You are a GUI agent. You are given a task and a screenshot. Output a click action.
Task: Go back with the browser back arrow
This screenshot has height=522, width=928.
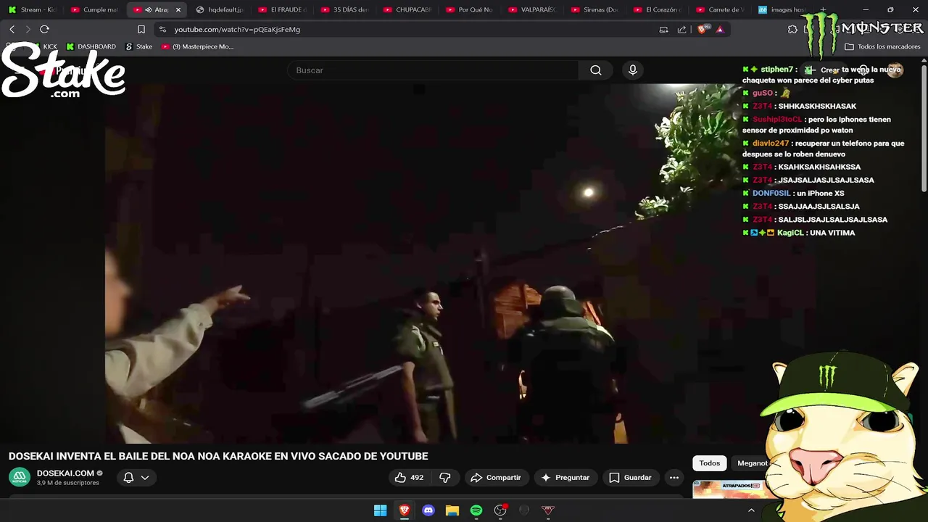[12, 29]
